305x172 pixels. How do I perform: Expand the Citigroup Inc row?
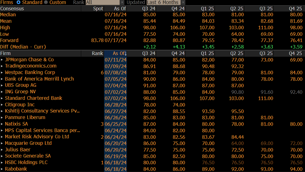(2, 105)
